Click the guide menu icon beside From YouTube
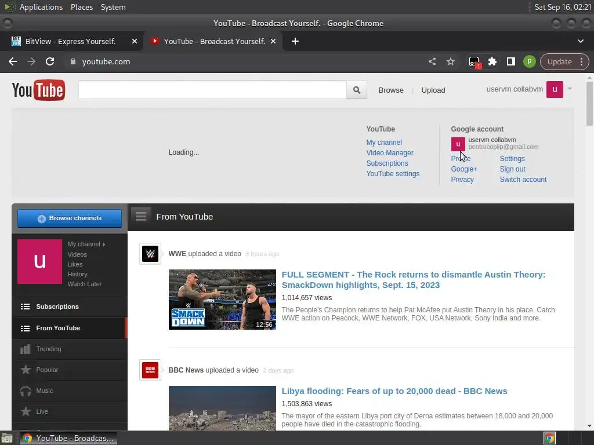The height and width of the screenshot is (445, 594). [141, 217]
